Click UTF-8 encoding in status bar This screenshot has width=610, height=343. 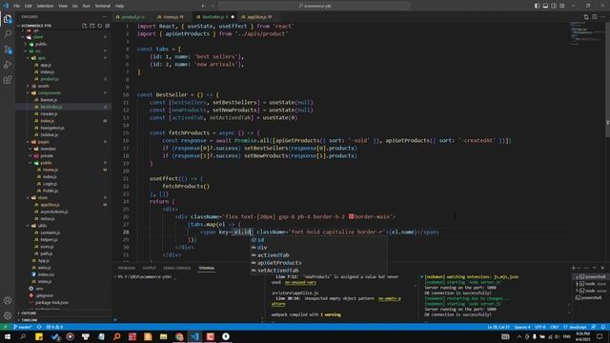tap(540, 327)
